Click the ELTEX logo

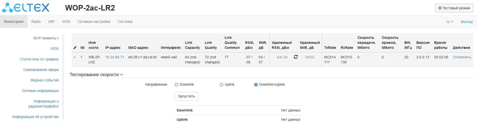[26, 8]
